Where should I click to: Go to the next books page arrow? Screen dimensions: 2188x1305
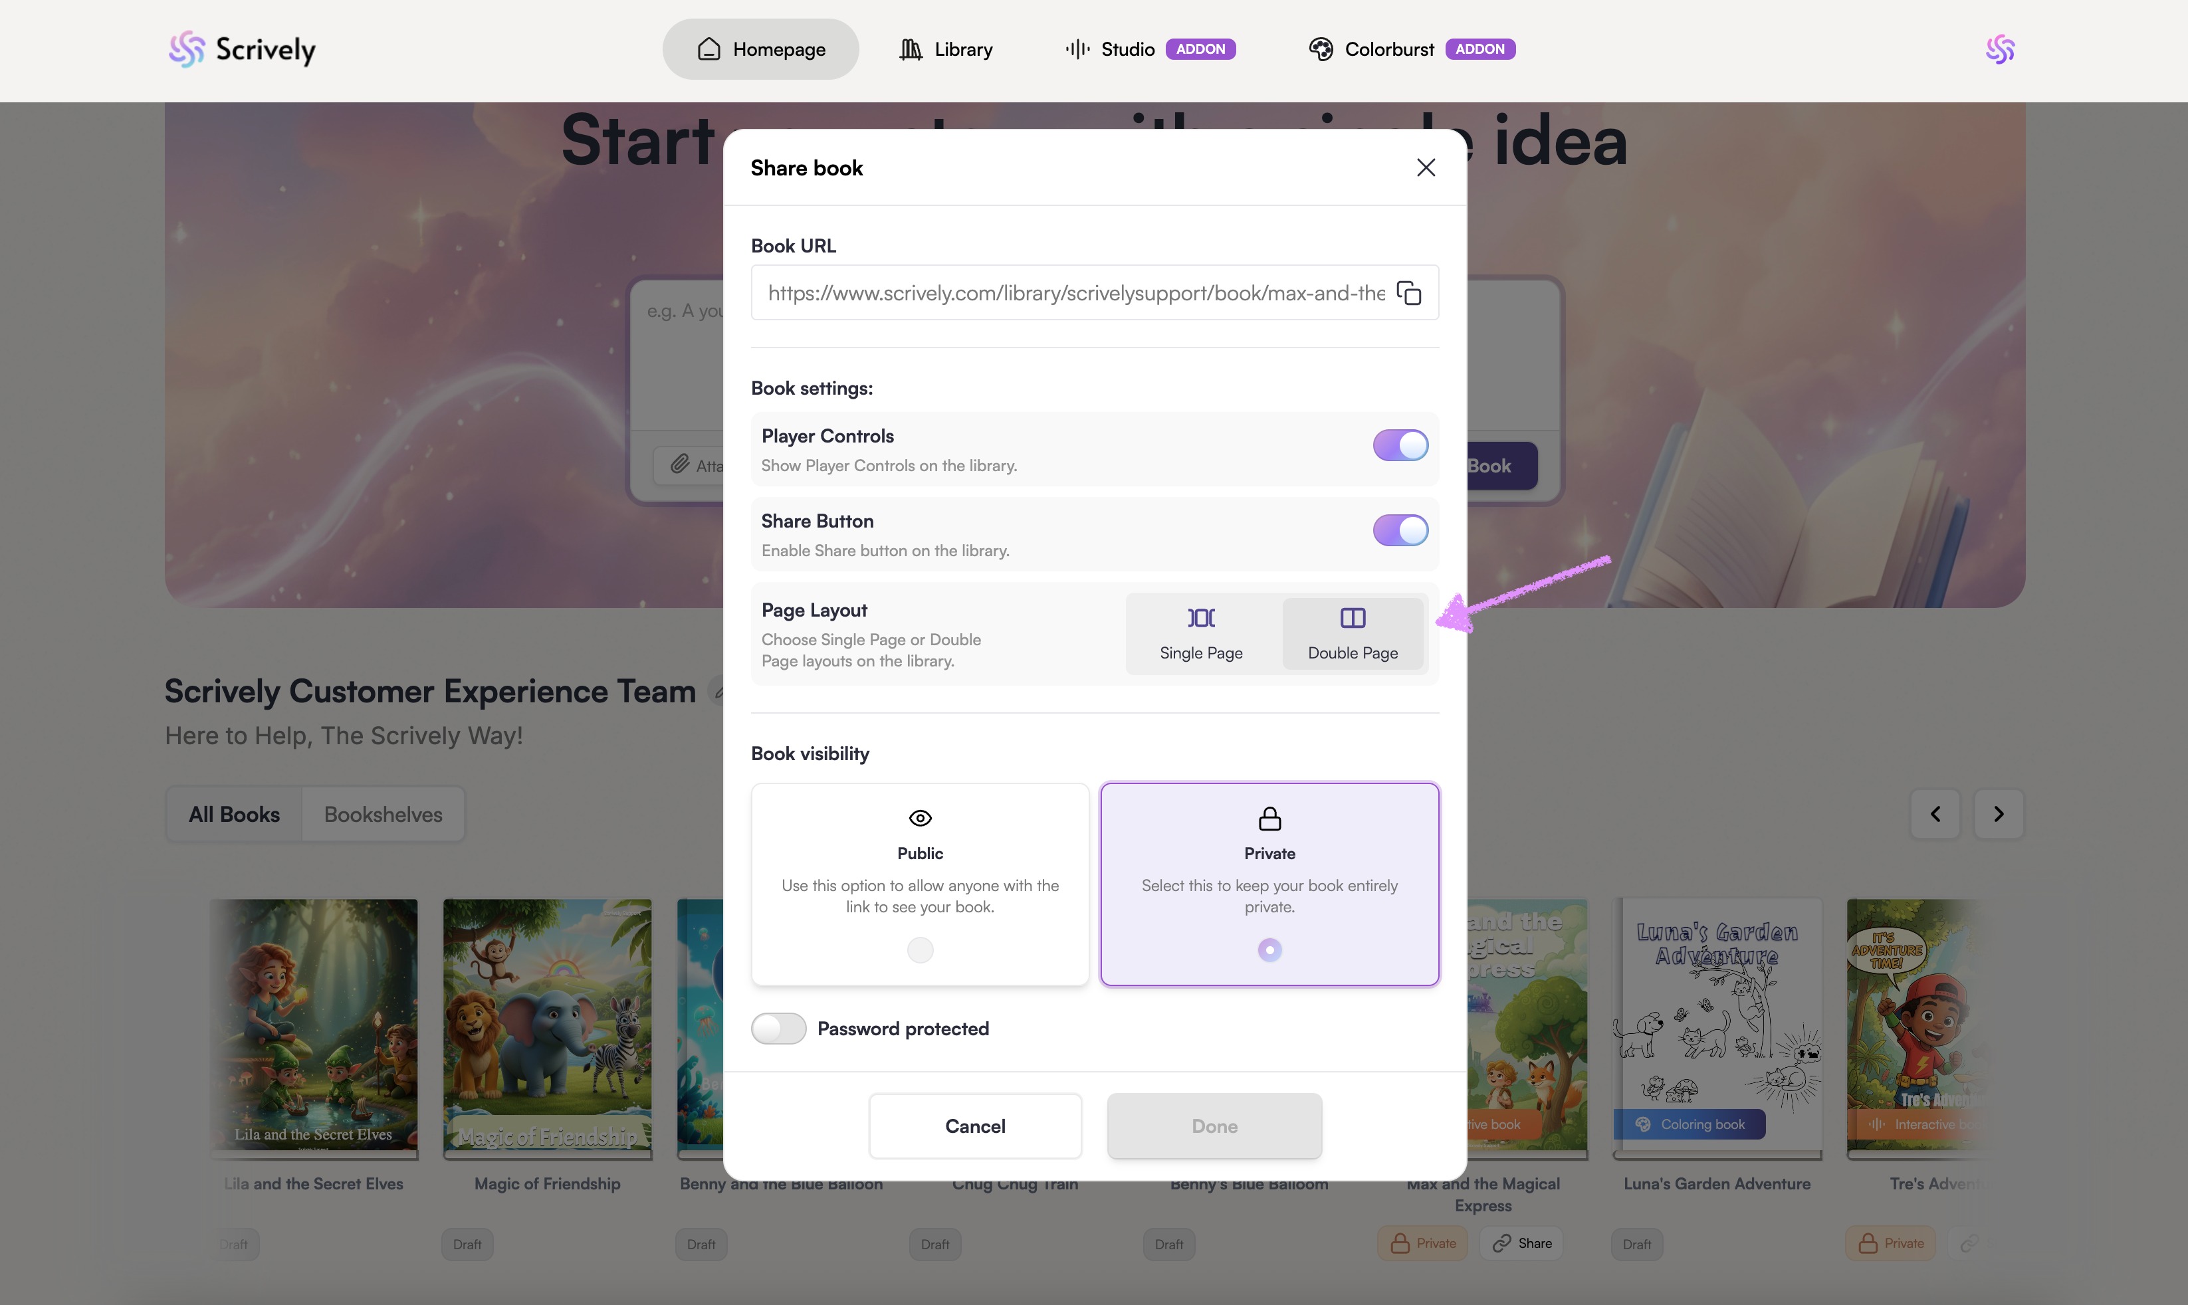(x=1998, y=815)
